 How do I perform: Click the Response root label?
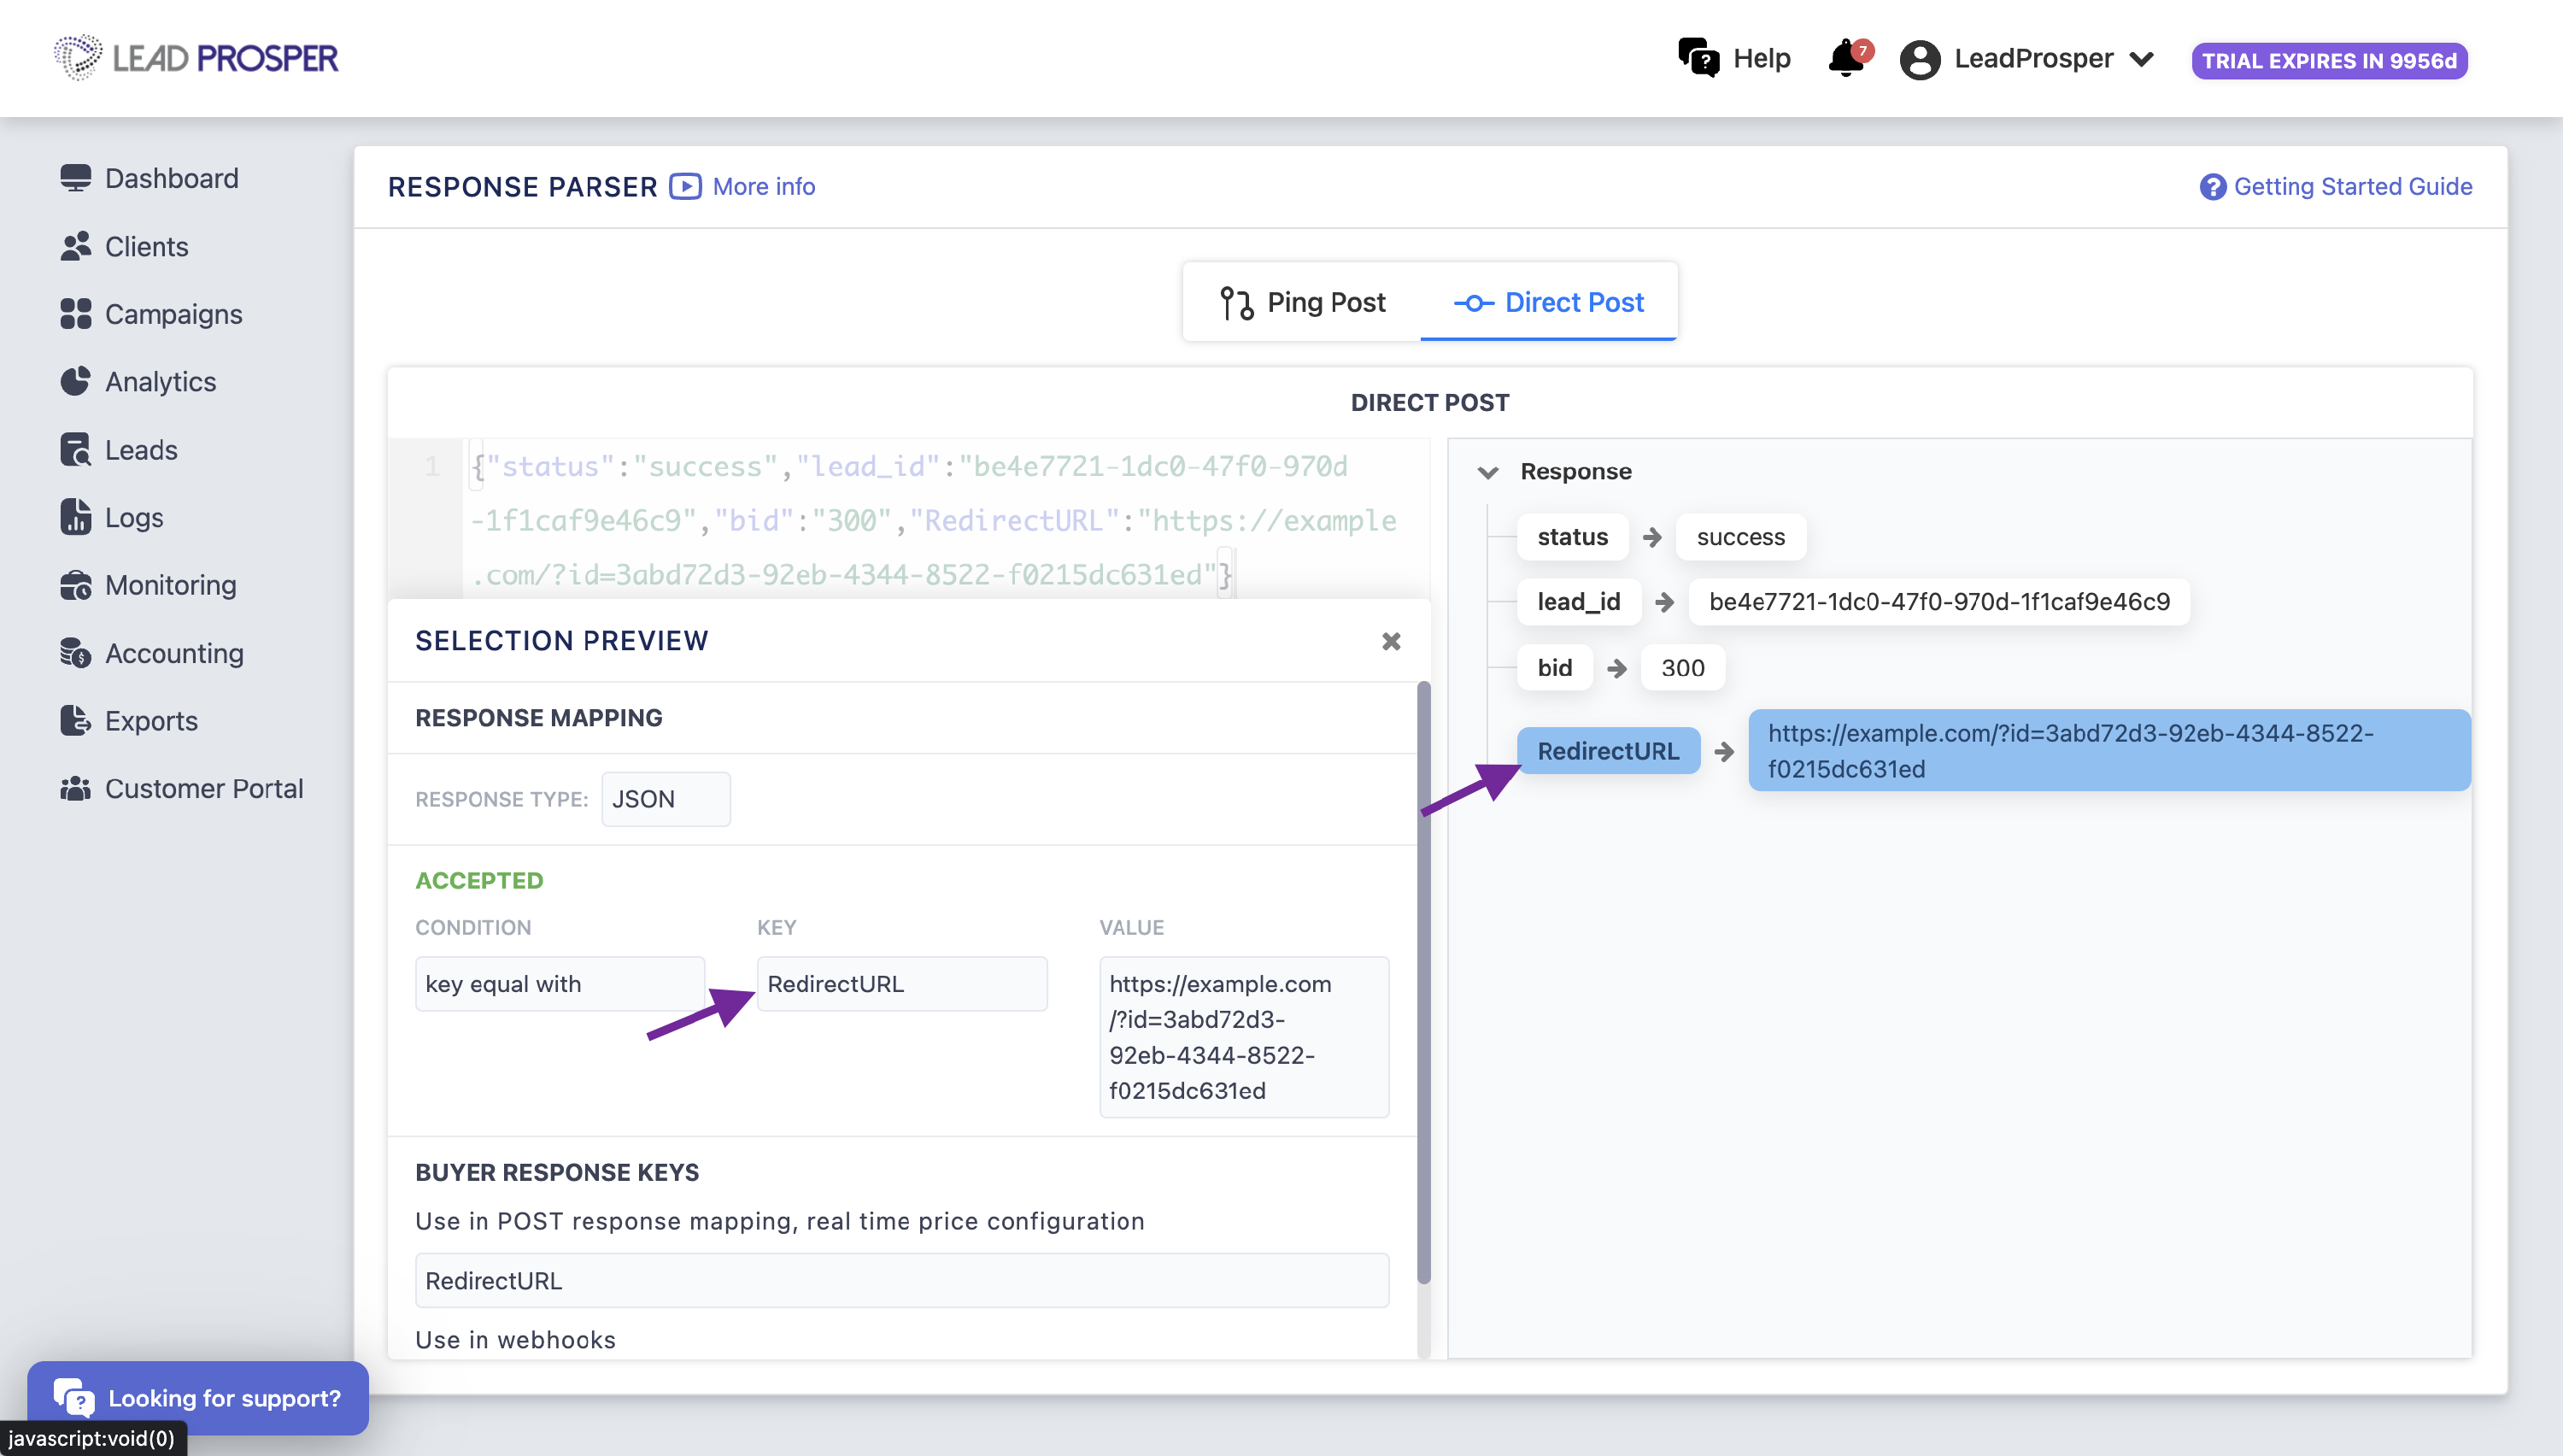point(1576,471)
